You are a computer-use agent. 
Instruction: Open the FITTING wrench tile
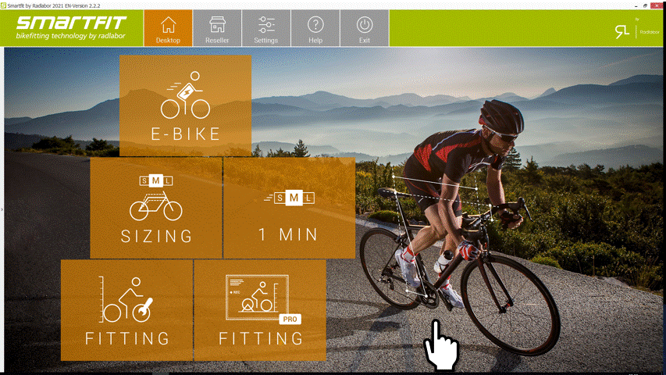click(126, 310)
